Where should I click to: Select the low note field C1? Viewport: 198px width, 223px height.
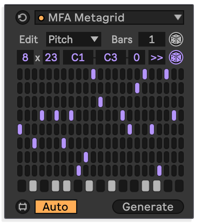coord(78,57)
